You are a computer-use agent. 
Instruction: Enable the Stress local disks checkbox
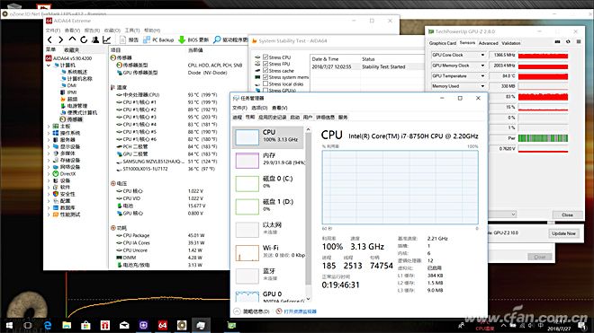tap(265, 83)
